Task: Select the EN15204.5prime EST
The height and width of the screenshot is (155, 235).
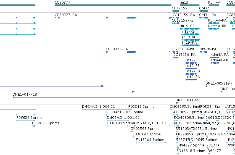Action: [x=151, y=143]
